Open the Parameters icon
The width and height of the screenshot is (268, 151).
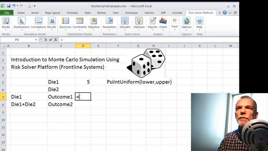tap(109, 23)
